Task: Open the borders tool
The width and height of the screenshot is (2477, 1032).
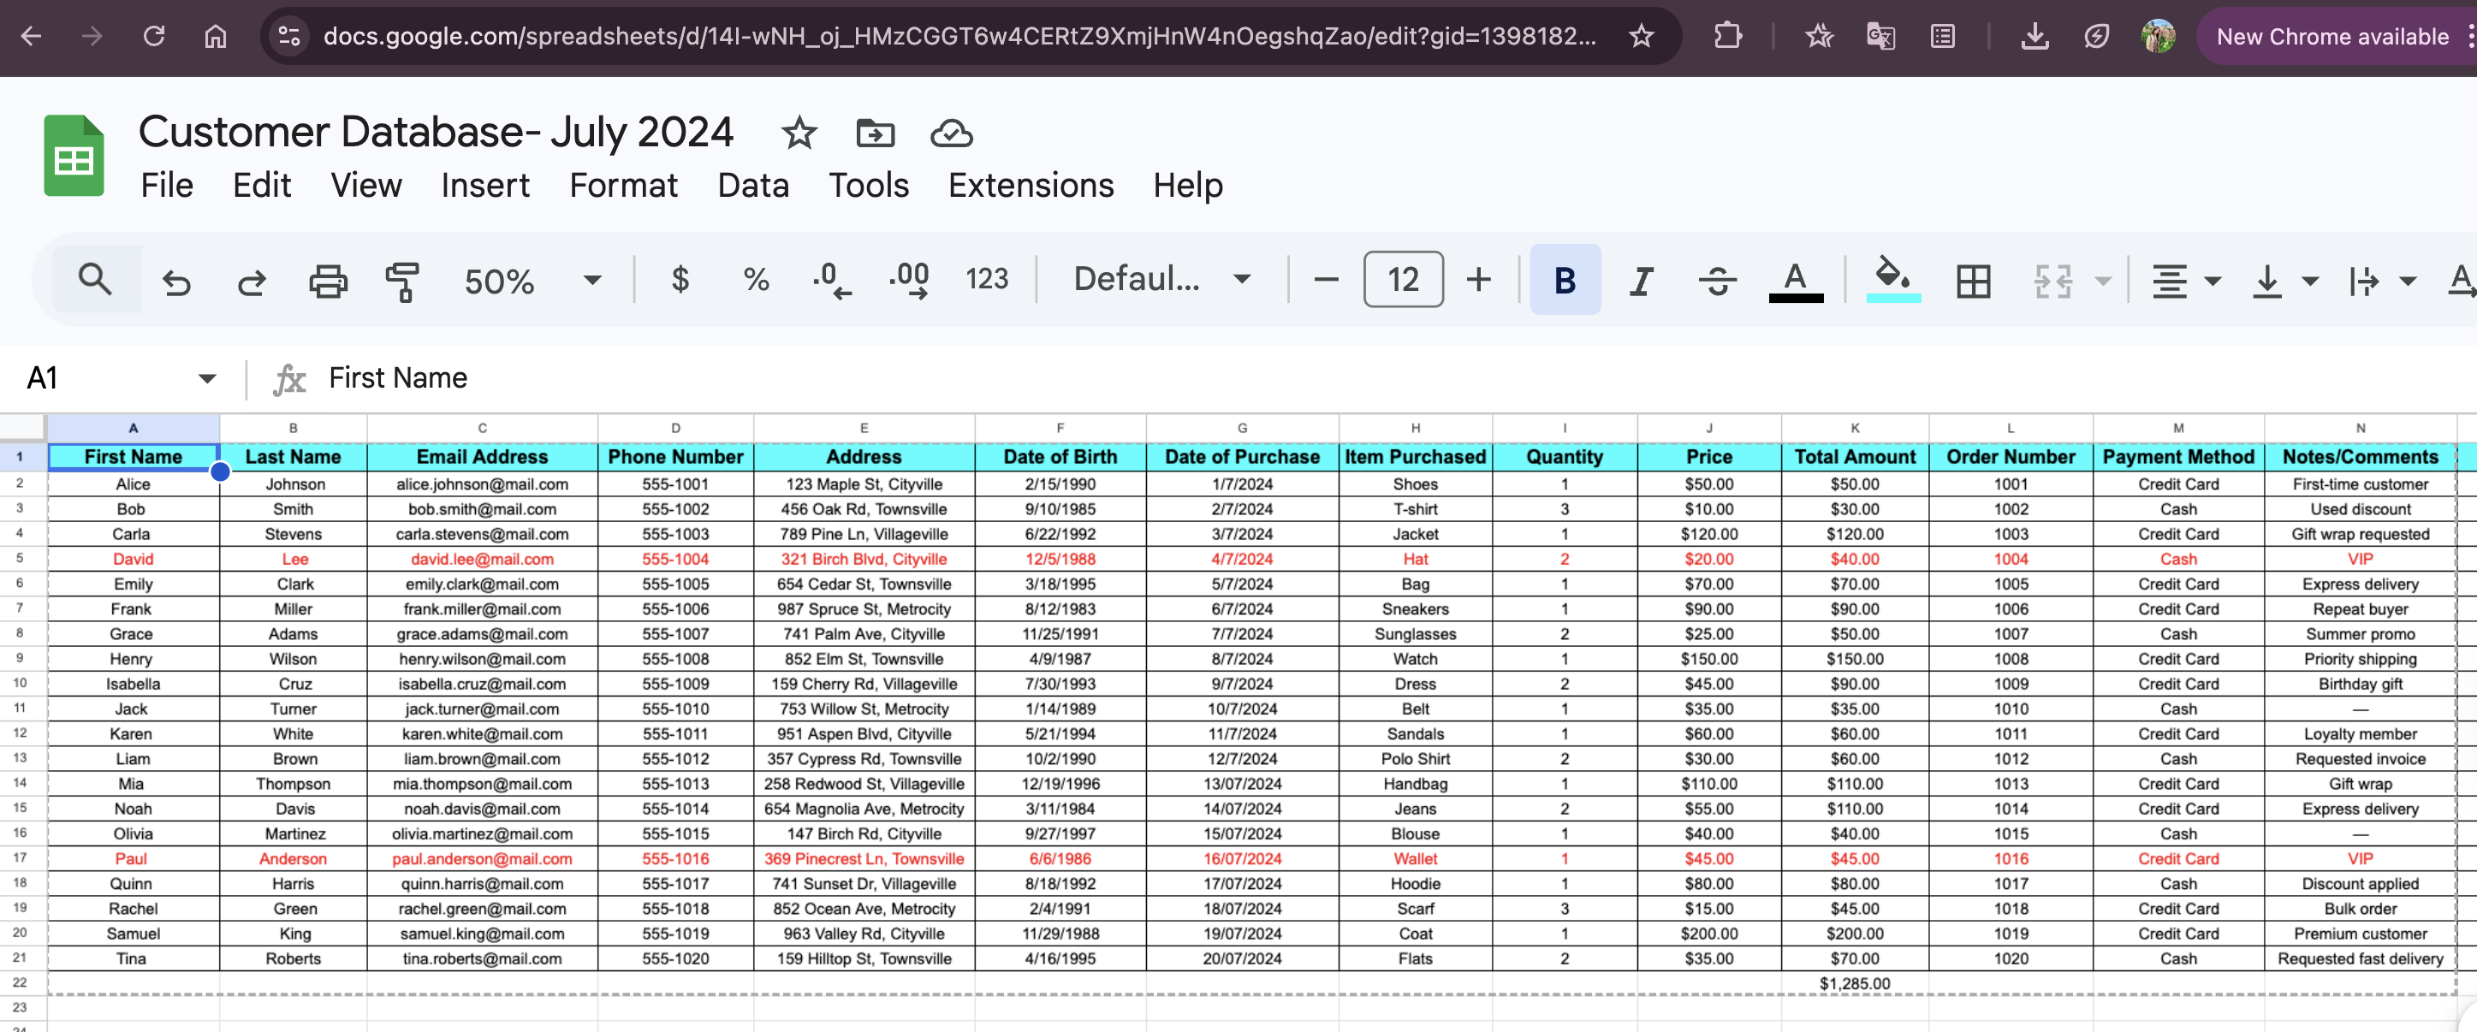Action: click(x=1972, y=281)
